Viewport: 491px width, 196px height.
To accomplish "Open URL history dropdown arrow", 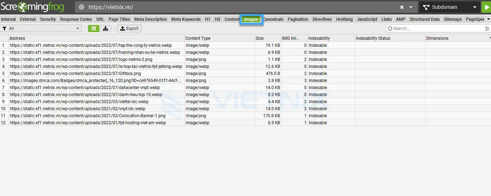I will coord(410,7).
